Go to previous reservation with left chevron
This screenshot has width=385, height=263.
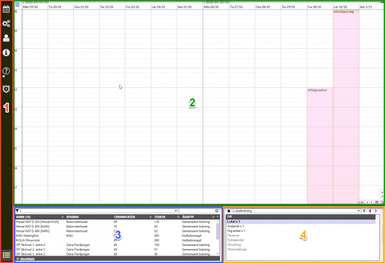[x=370, y=211]
